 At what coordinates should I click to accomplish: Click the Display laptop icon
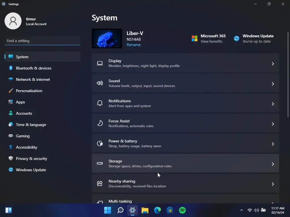(x=100, y=64)
